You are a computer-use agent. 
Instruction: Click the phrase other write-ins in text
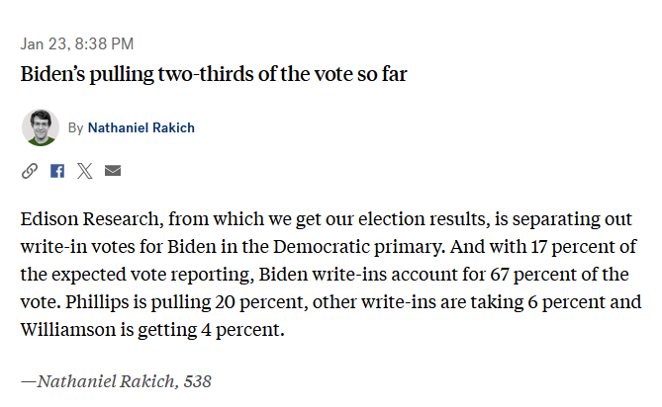tap(374, 302)
